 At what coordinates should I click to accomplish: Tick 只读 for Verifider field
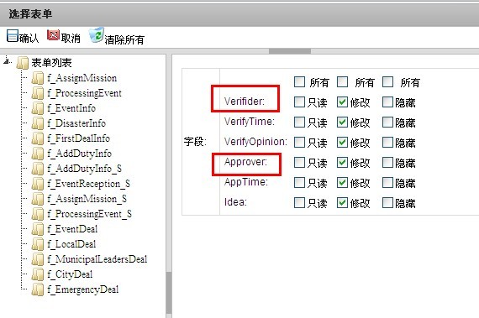(299, 102)
